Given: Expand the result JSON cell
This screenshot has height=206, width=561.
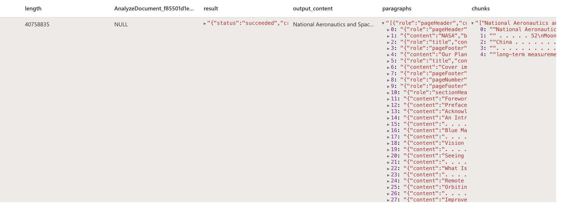Looking at the screenshot, I should (205, 24).
